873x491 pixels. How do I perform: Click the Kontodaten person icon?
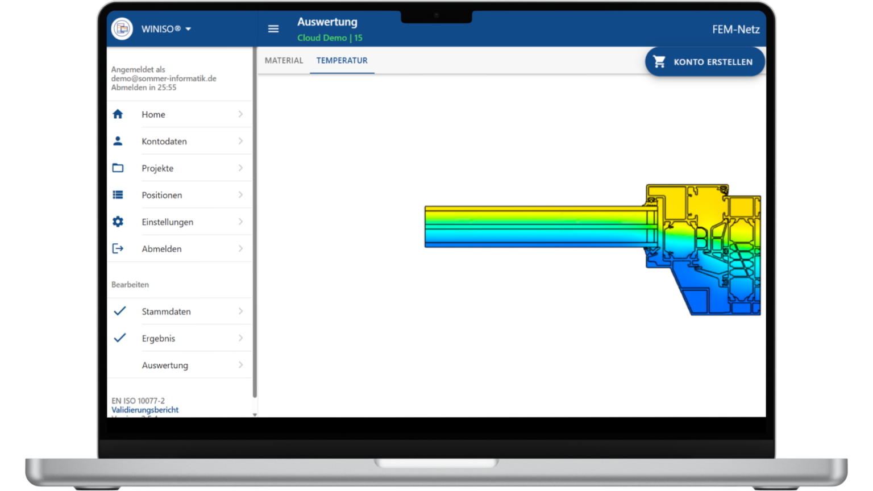[118, 141]
